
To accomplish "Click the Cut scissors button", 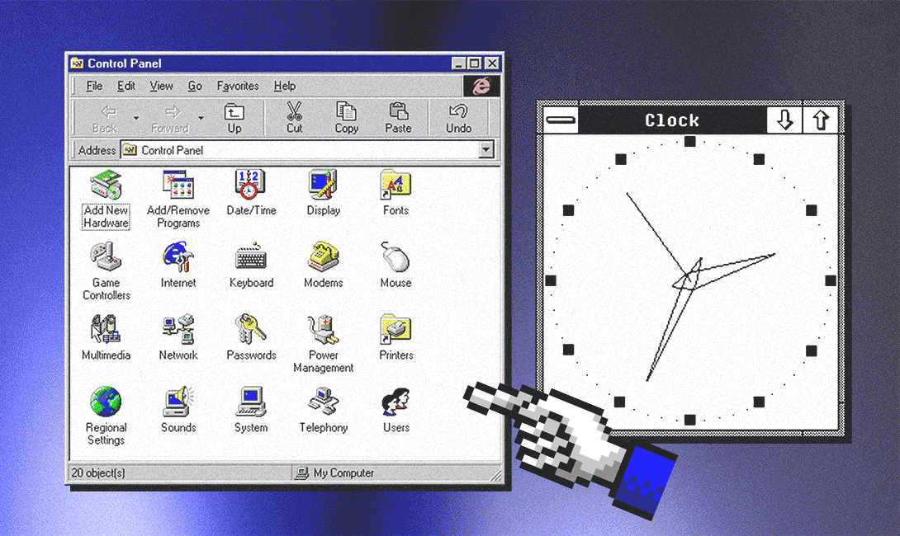I will 295,119.
